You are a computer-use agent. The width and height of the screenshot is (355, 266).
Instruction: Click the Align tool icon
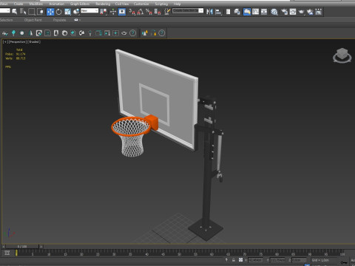click(x=218, y=12)
